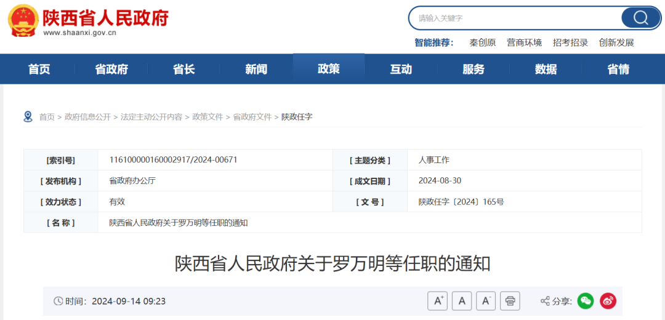Decrease font size with A- button

coord(486,302)
